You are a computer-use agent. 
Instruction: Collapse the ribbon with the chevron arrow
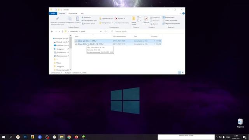pyautogui.click(x=181, y=14)
